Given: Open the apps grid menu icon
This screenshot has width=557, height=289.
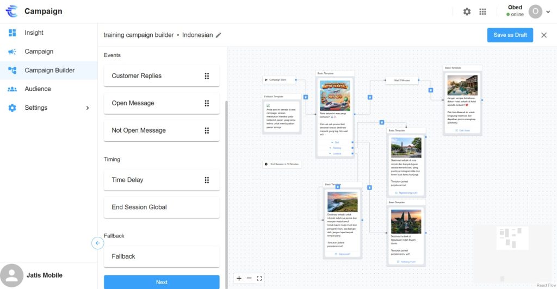Looking at the screenshot, I should (482, 12).
